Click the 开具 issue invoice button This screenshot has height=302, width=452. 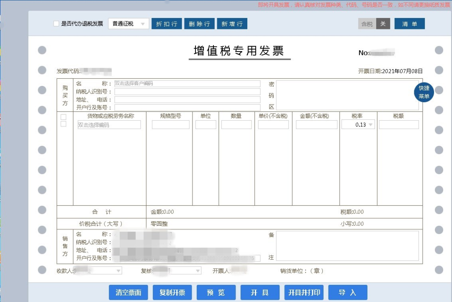point(260,292)
